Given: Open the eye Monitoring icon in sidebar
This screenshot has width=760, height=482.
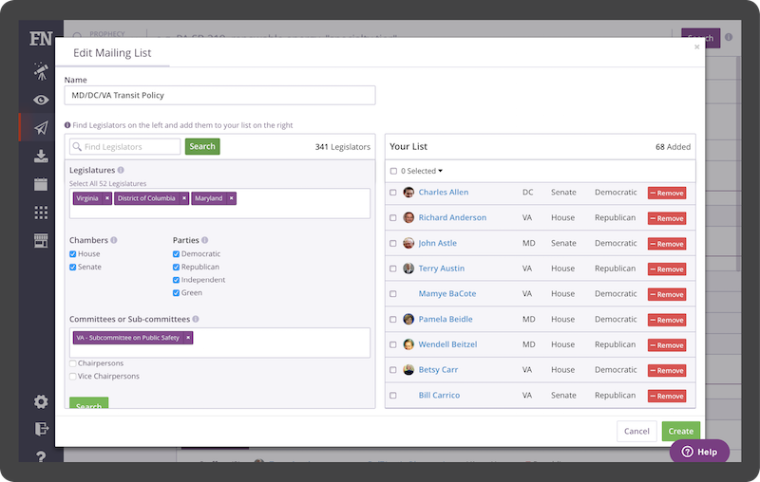Looking at the screenshot, I should [x=41, y=100].
